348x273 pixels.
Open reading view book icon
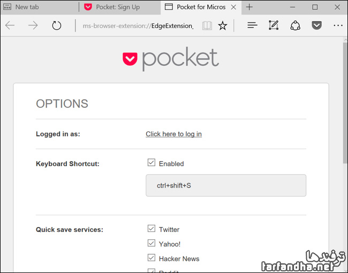pyautogui.click(x=207, y=26)
